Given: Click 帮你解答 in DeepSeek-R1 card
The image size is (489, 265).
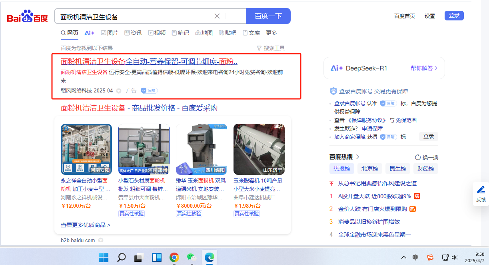Looking at the screenshot, I should (x=424, y=68).
